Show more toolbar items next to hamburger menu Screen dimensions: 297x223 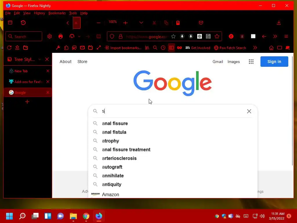click(x=275, y=36)
